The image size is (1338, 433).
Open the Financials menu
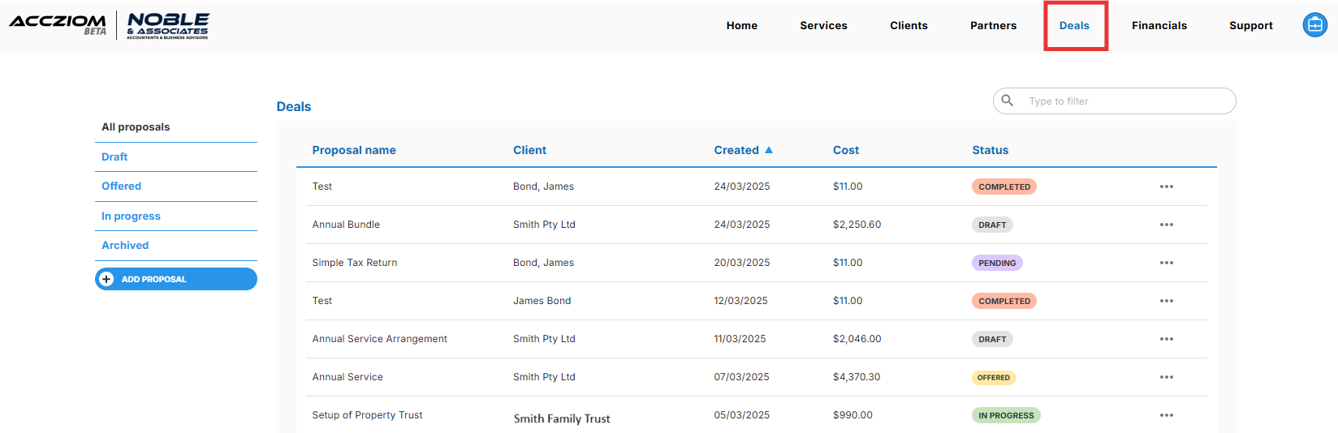(x=1159, y=26)
